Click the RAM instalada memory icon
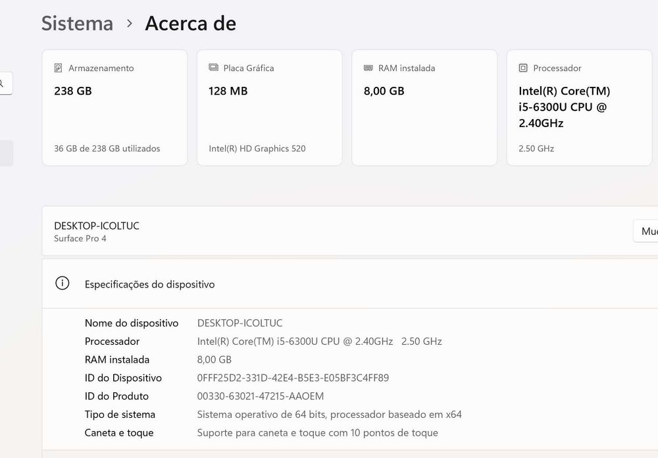Screen dimensions: 658x458 click(x=368, y=68)
